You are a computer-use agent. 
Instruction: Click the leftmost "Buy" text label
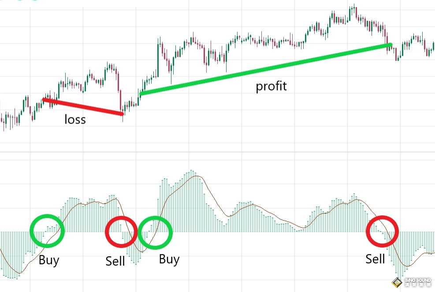coord(48,260)
